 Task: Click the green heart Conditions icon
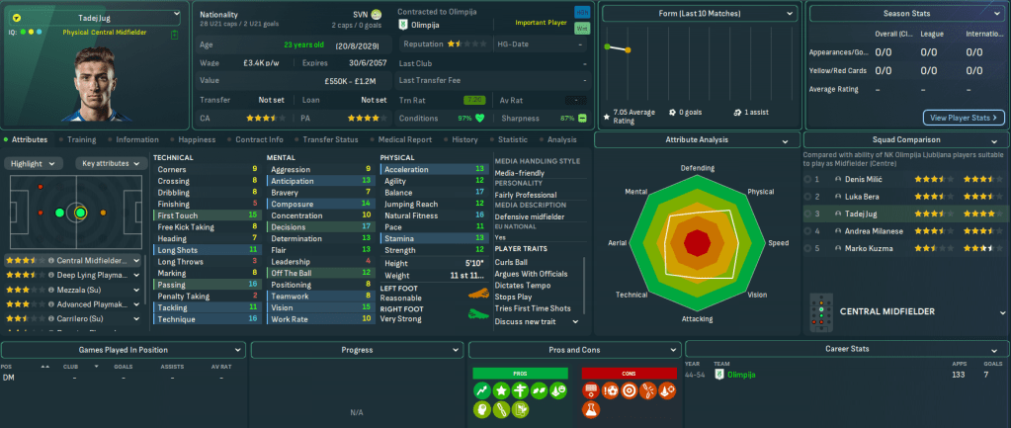(x=480, y=118)
